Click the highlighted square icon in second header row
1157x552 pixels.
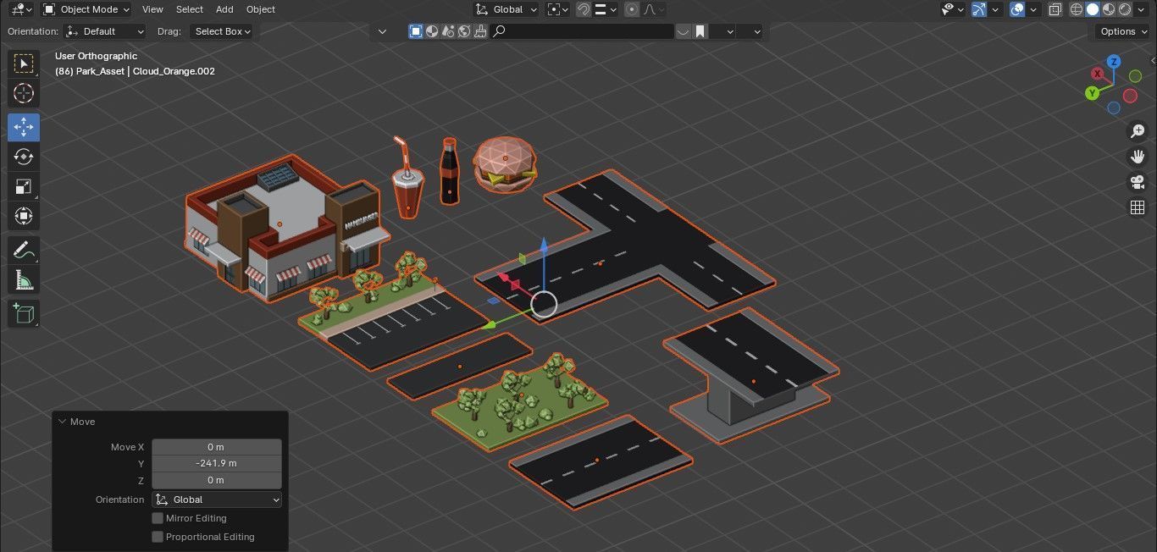tap(416, 31)
